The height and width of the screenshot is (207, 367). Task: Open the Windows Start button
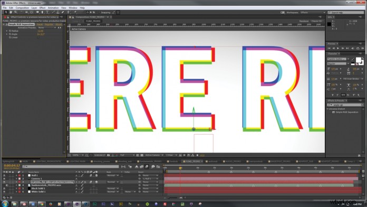[5, 204]
